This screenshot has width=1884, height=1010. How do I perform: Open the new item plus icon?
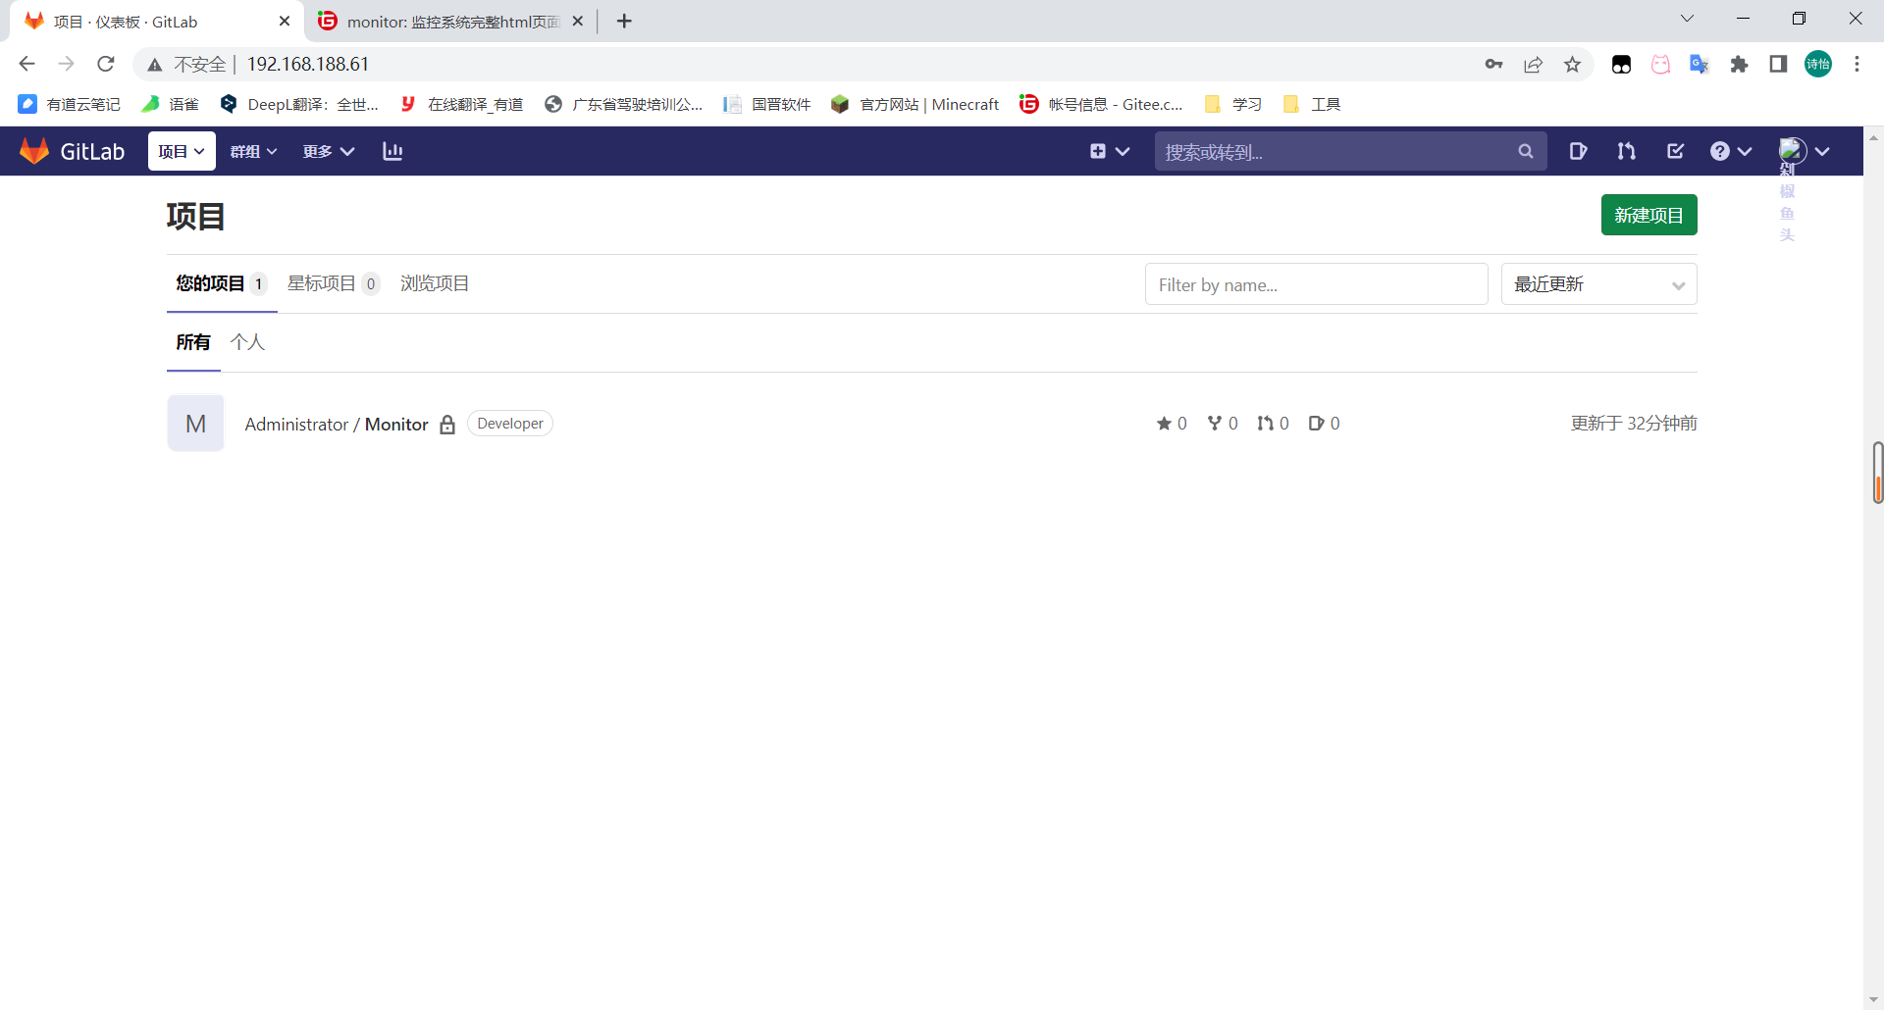[1098, 151]
